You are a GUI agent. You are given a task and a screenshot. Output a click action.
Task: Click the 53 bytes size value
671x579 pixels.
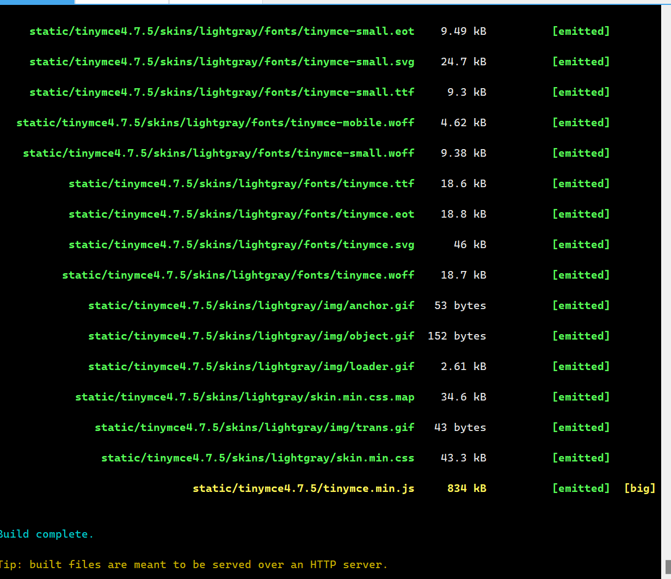pos(460,306)
